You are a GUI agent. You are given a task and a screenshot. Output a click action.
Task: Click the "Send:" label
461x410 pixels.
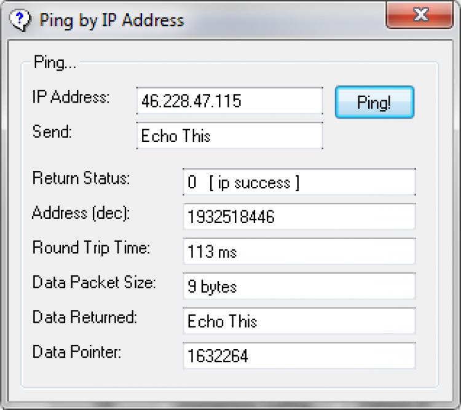point(52,132)
